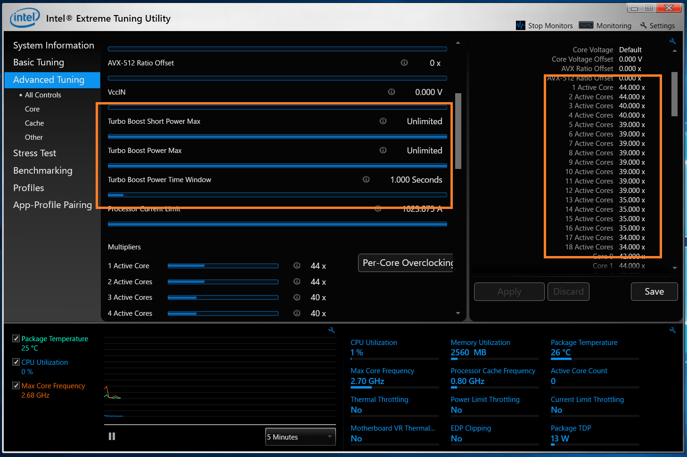
Task: Open Basic Tuning section
Action: [38, 62]
